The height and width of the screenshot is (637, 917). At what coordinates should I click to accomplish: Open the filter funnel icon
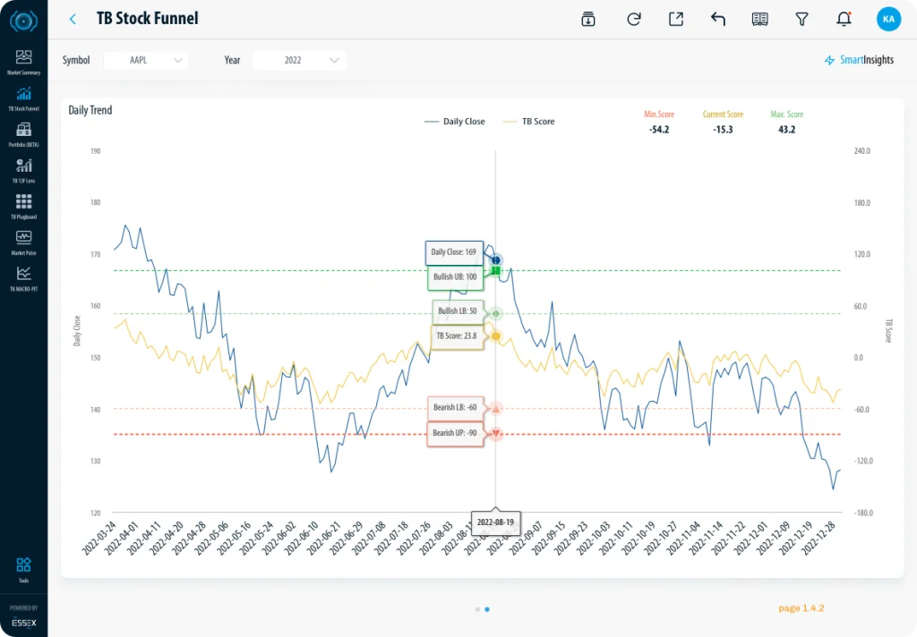tap(801, 19)
